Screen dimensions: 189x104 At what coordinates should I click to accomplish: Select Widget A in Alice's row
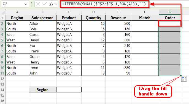pyautogui.click(x=69, y=23)
